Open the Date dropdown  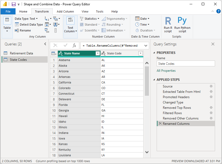[142, 19]
